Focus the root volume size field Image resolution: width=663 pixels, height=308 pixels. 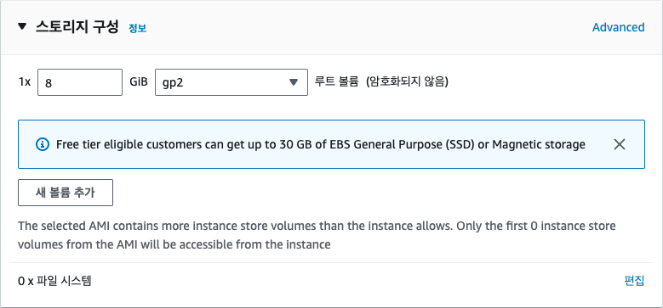click(80, 82)
